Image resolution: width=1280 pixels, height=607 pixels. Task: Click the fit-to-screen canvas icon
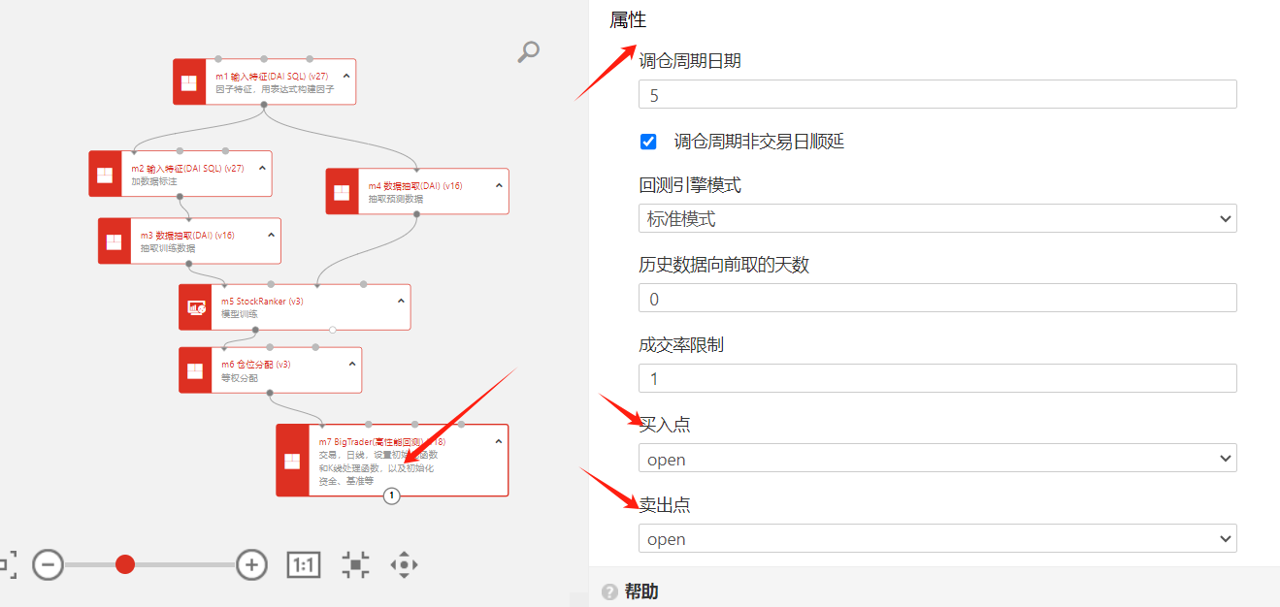point(356,564)
